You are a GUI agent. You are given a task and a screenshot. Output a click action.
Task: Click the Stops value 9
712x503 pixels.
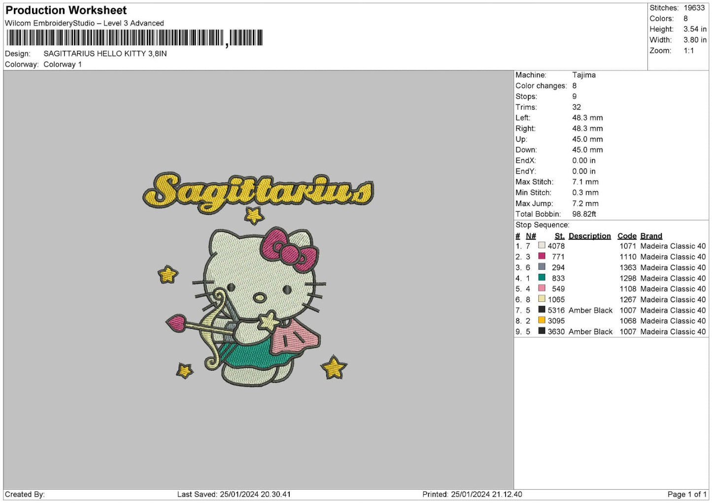click(x=574, y=97)
